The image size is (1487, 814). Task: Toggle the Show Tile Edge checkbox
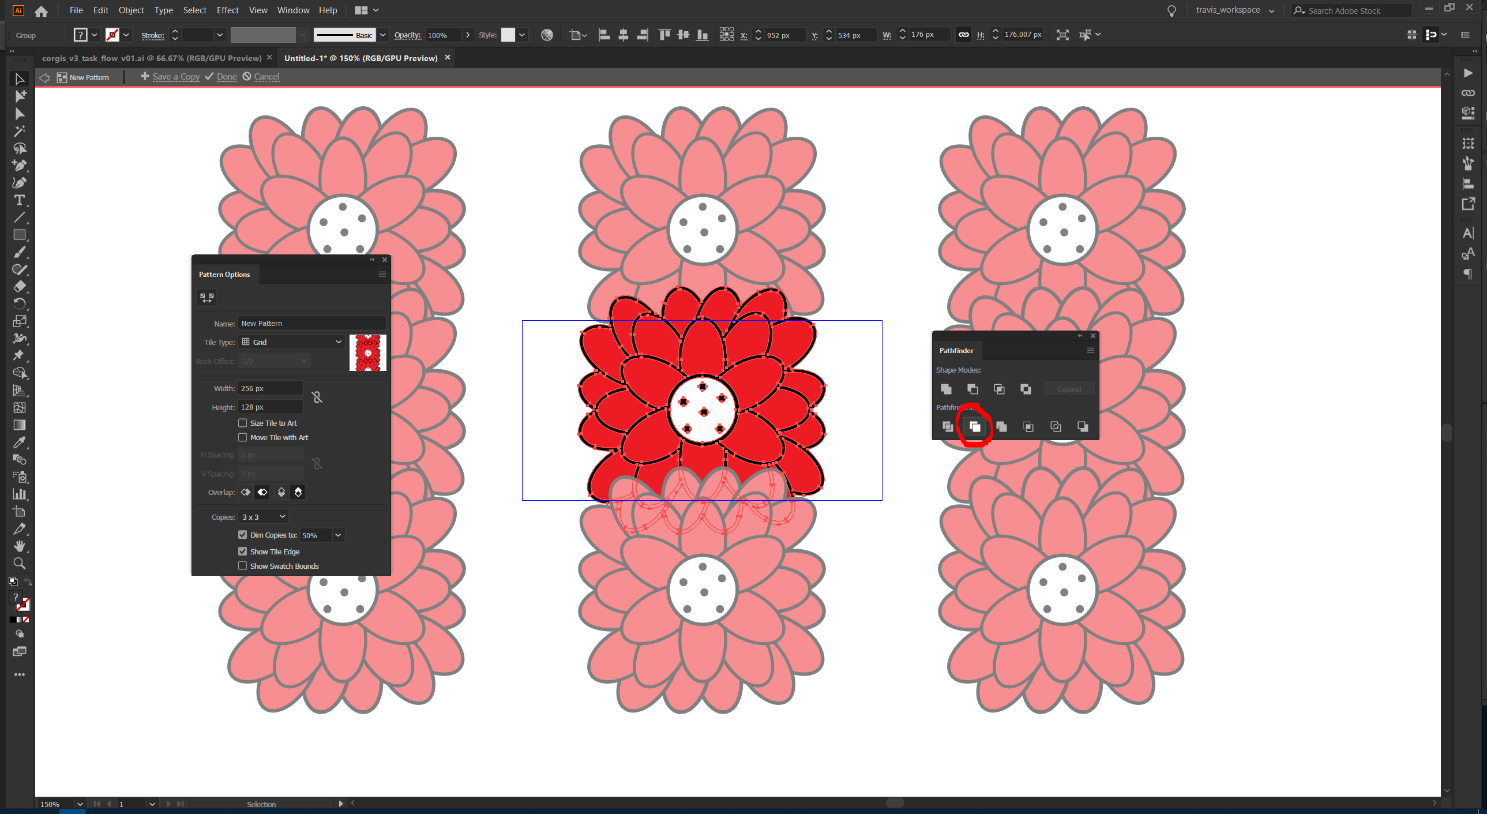[243, 552]
